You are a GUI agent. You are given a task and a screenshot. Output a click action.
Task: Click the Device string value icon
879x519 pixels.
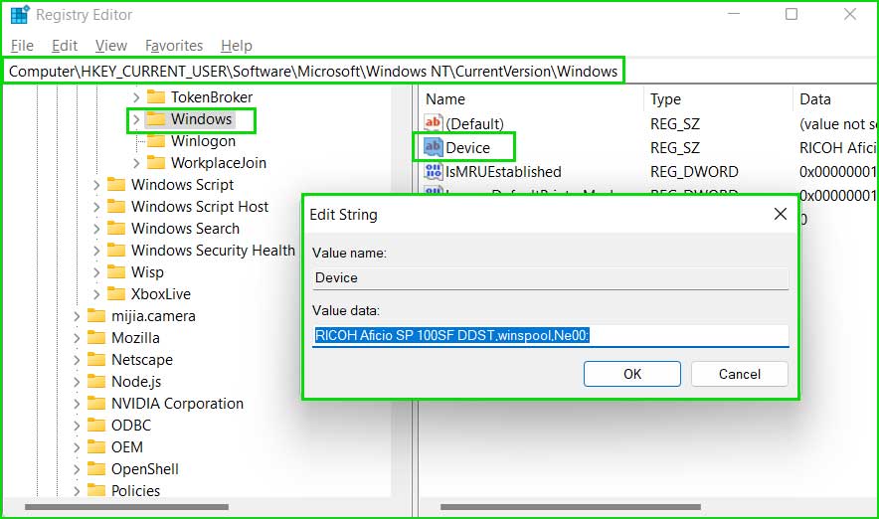(434, 147)
